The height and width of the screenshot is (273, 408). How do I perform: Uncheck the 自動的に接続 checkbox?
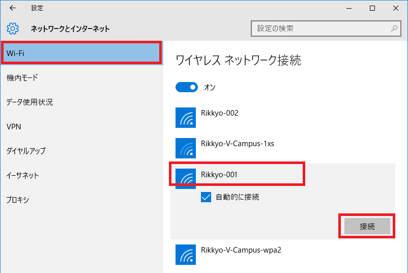[206, 197]
